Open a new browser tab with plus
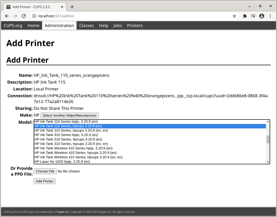277x217 pixels. pos(72,7)
